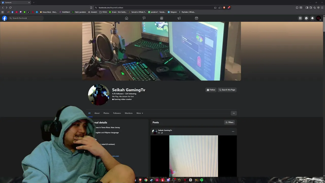This screenshot has height=183, width=325.
Task: Click the share page icon in address bar
Action: [220, 8]
